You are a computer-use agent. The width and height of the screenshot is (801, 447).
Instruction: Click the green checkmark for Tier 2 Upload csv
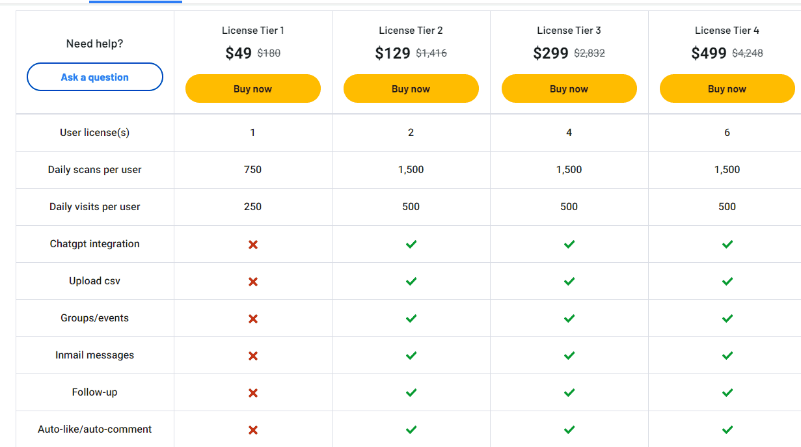tap(411, 281)
